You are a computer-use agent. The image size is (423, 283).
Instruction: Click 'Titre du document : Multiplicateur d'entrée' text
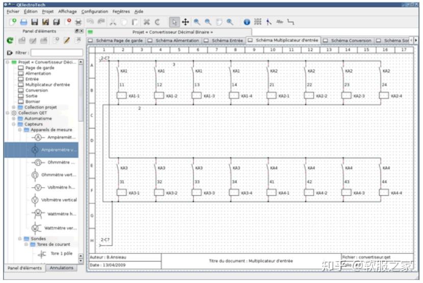click(251, 261)
